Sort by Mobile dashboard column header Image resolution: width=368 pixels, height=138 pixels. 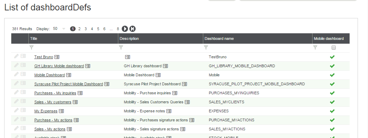pyautogui.click(x=331, y=38)
